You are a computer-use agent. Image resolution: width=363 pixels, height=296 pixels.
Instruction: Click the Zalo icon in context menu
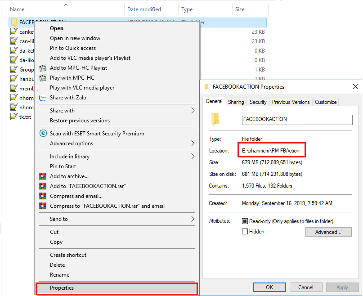point(43,98)
